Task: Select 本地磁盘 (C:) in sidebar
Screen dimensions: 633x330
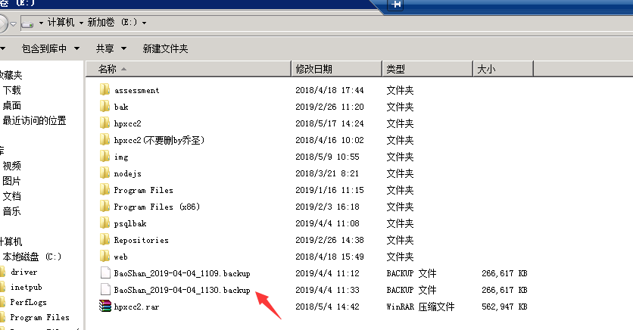Action: (32, 257)
